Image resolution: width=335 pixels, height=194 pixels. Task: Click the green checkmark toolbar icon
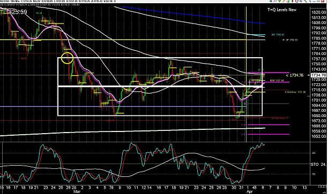tap(279, 1)
